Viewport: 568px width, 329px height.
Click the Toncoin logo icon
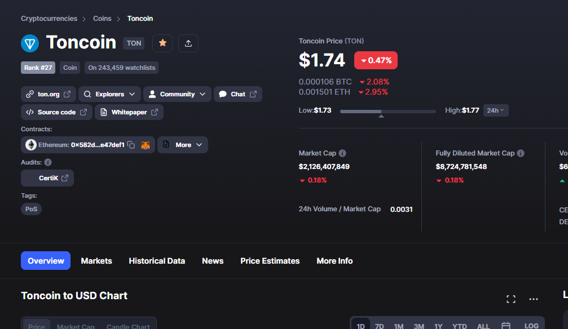pos(30,43)
